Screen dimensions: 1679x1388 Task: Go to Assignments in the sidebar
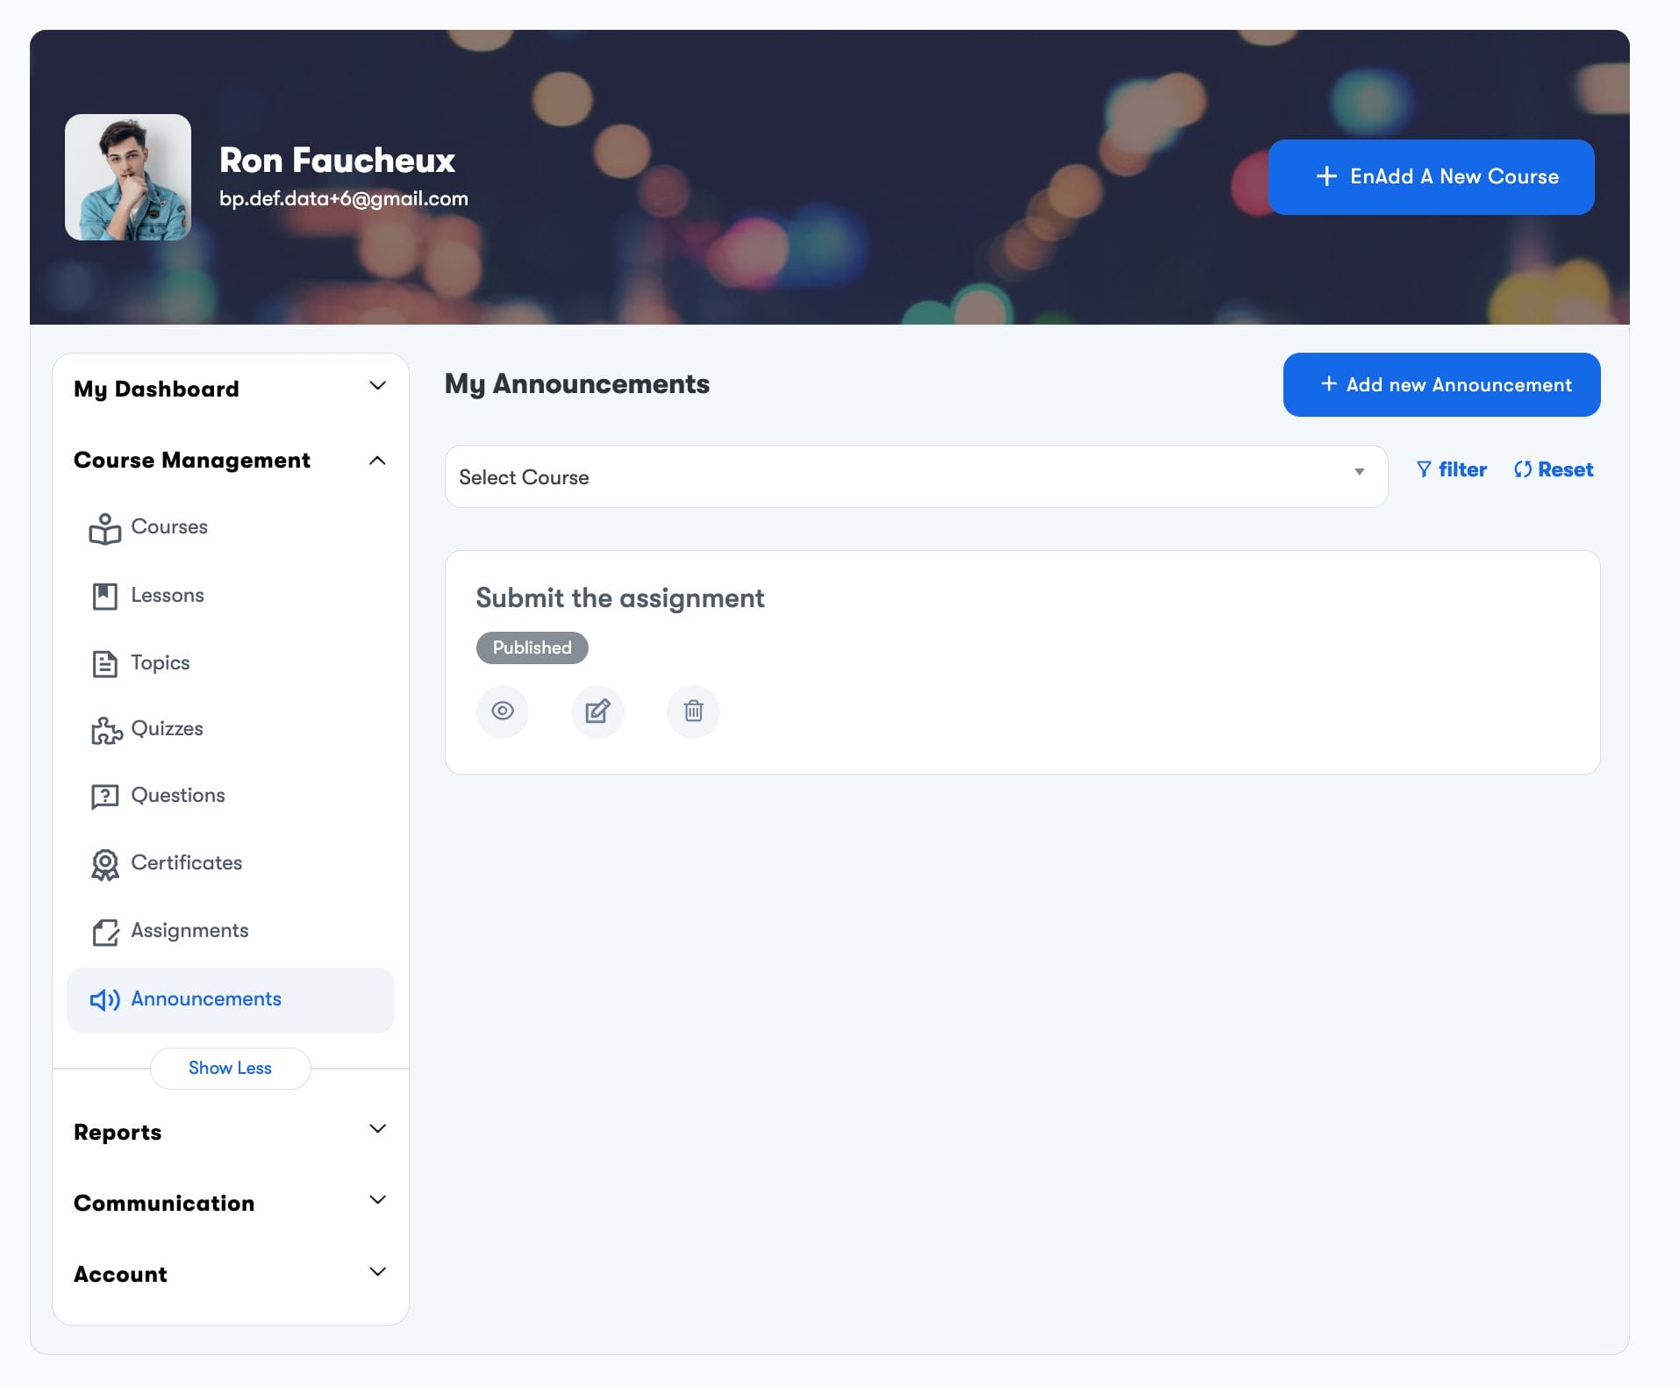[189, 930]
